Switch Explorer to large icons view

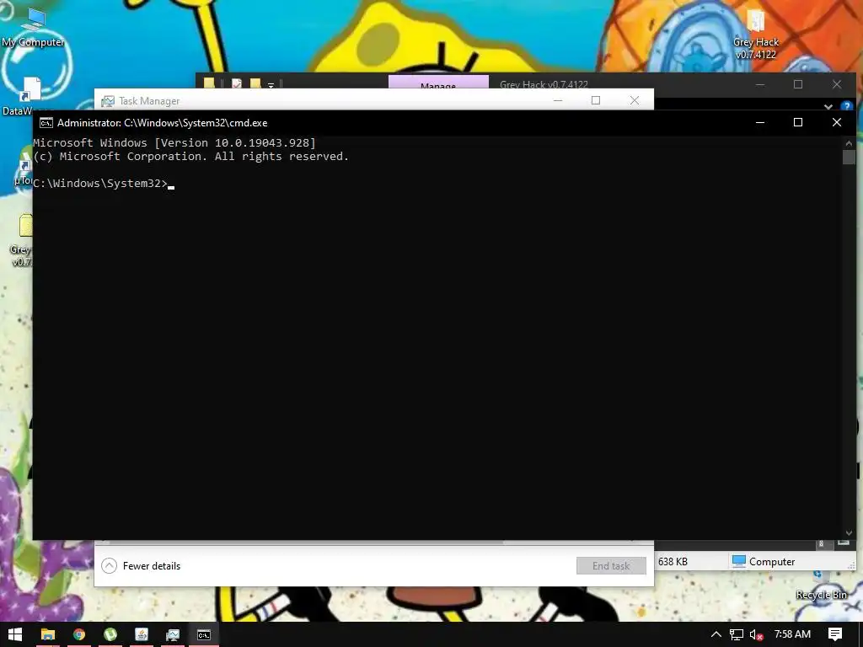pyautogui.click(x=843, y=543)
